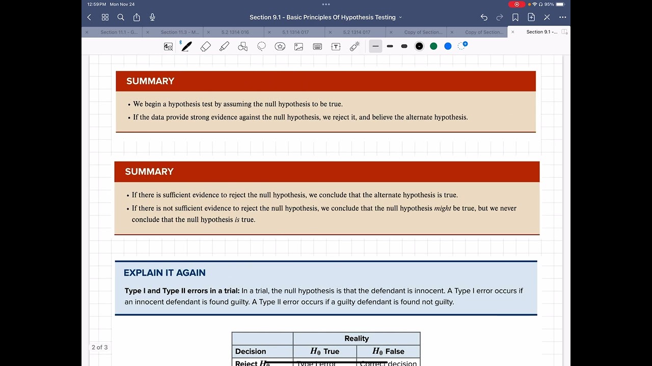Tap the X icon beside add-page
Screen dimensions: 652x366
(x=547, y=17)
